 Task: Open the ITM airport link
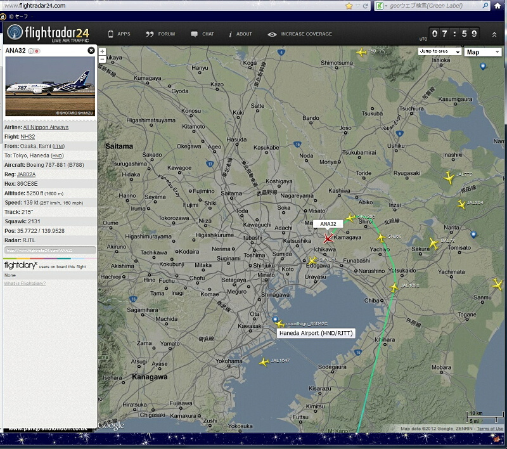pyautogui.click(x=58, y=146)
